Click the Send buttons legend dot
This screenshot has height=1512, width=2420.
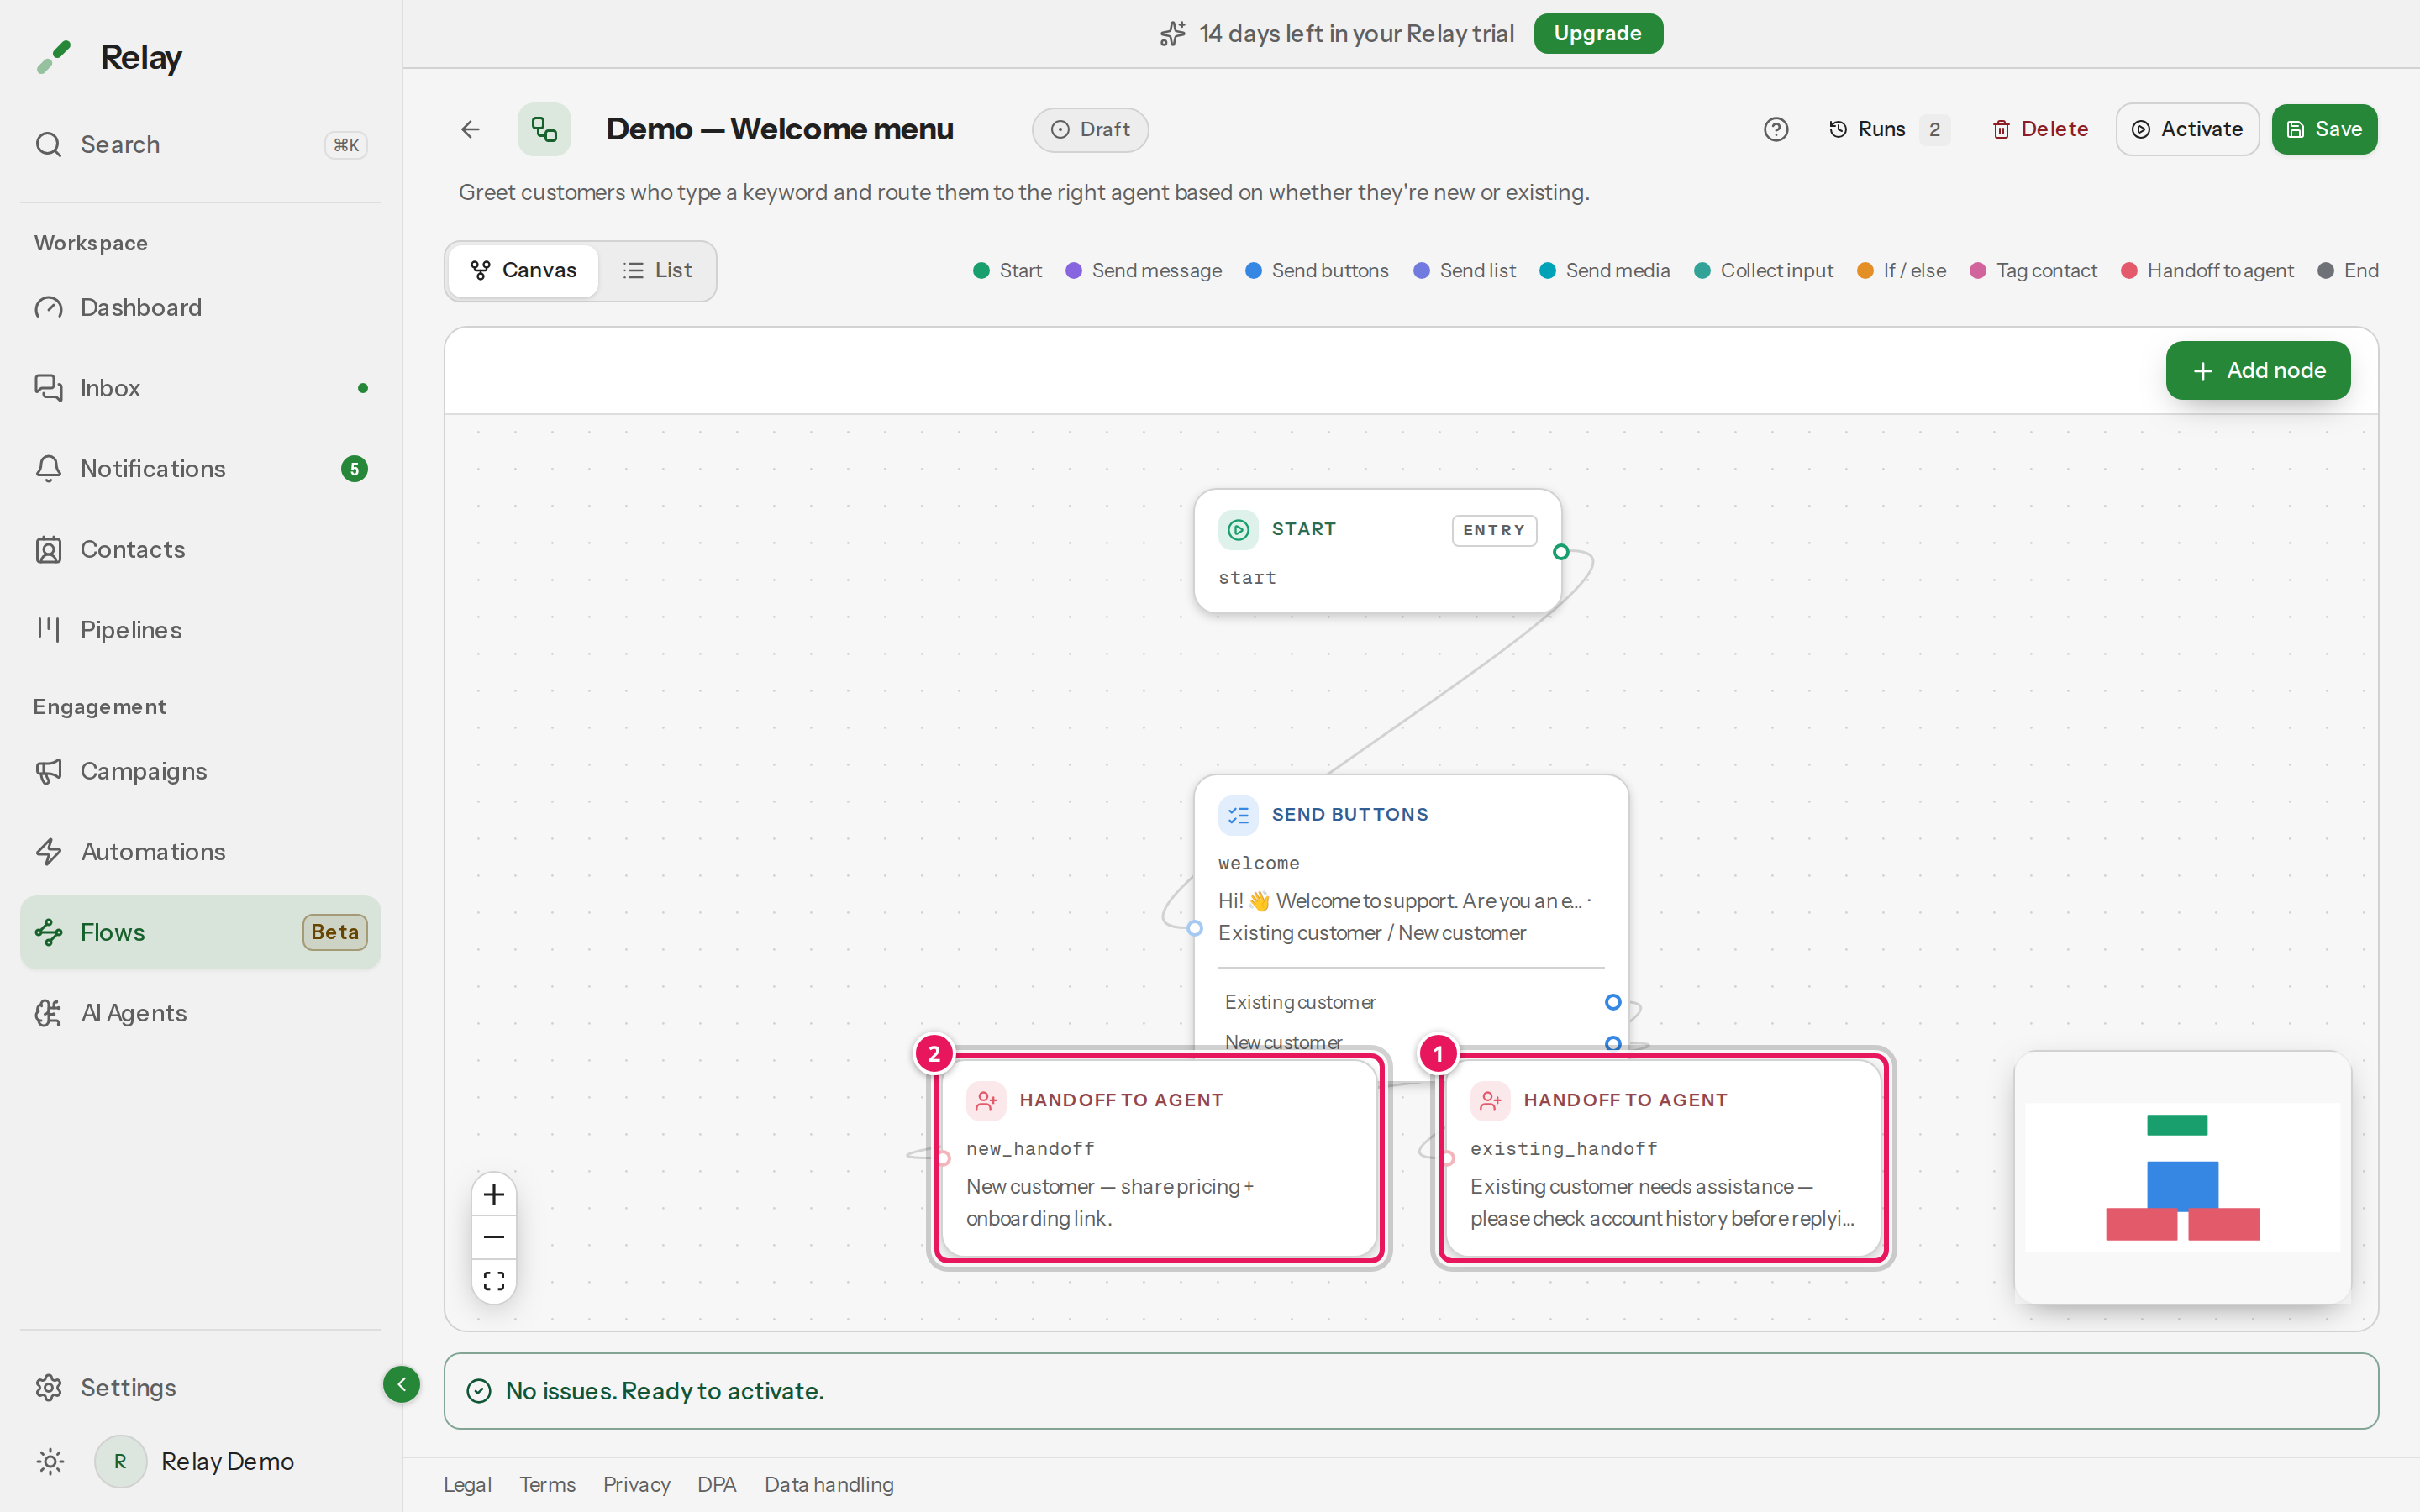[x=1253, y=271]
